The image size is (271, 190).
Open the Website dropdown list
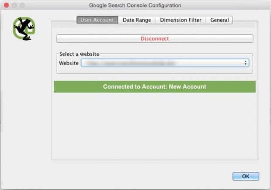click(x=165, y=63)
